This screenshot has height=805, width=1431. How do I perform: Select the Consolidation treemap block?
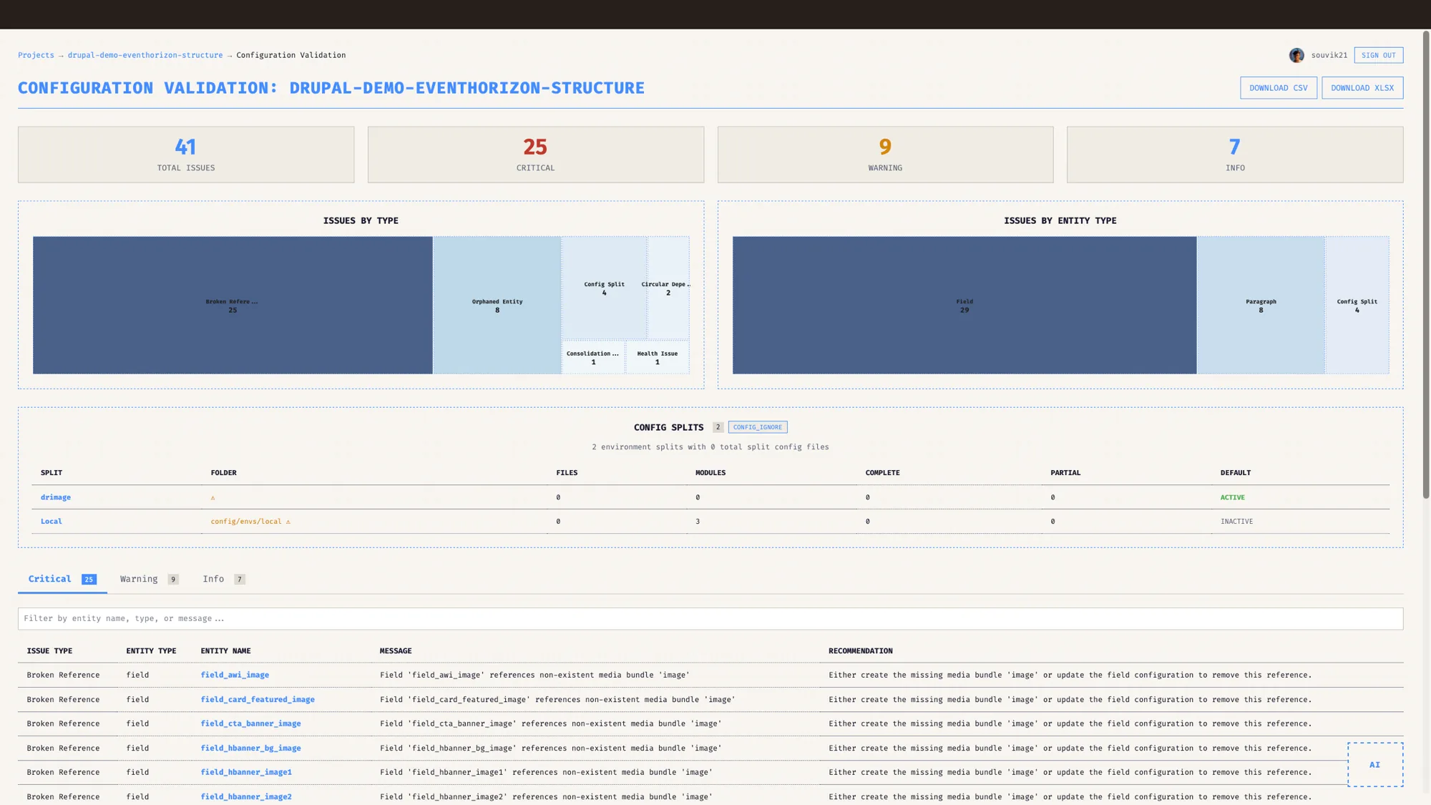pyautogui.click(x=593, y=357)
